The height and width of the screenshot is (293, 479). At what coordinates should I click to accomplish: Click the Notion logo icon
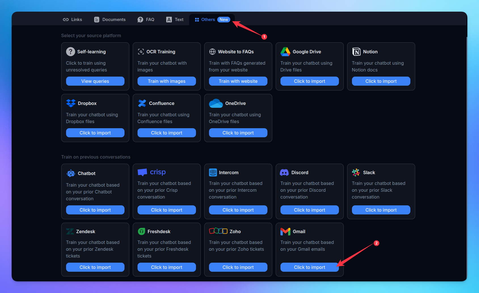356,52
